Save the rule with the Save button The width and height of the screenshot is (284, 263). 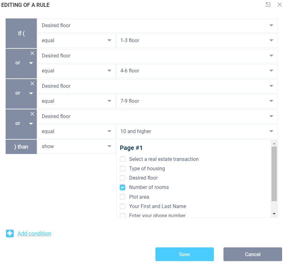(x=184, y=254)
